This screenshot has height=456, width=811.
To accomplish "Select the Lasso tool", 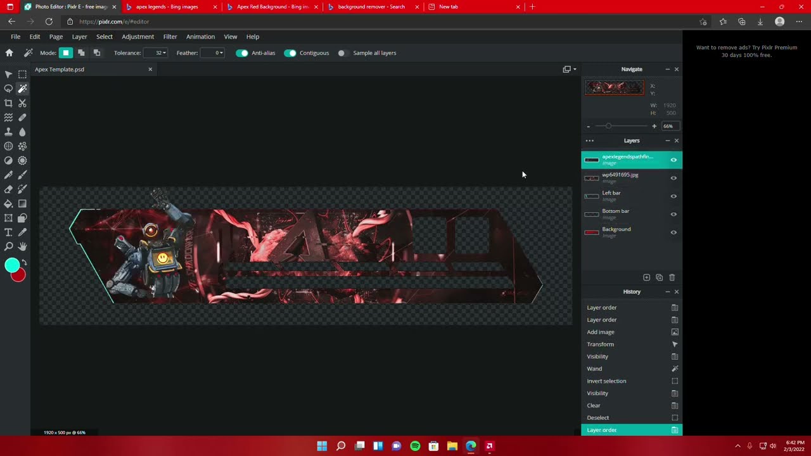I will (8, 89).
